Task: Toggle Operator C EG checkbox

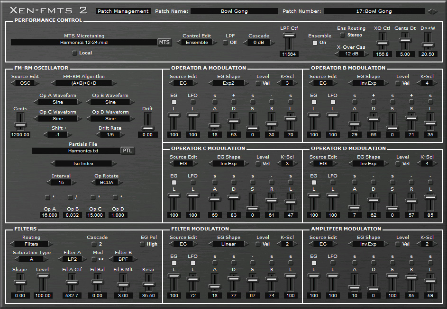Action: pyautogui.click(x=174, y=182)
